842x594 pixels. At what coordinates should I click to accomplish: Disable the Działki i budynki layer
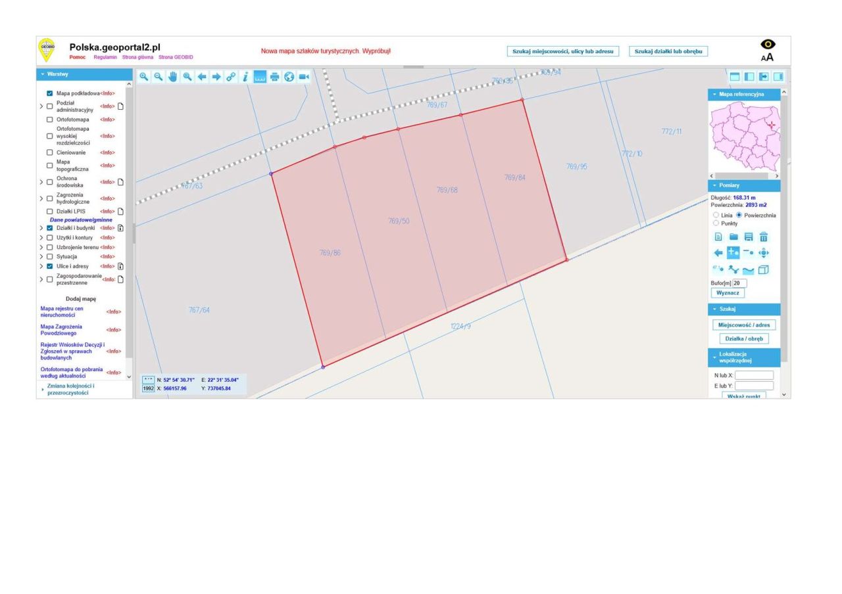tap(50, 228)
